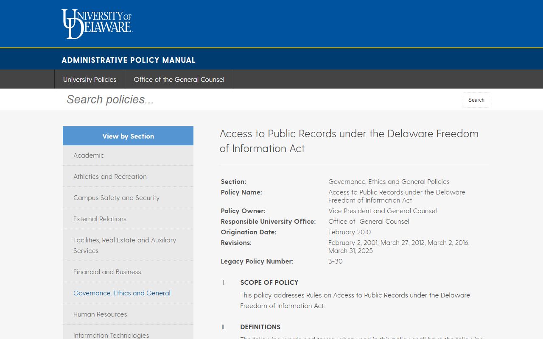The width and height of the screenshot is (543, 339).
Task: Click the University of Delaware logo
Action: coord(97,24)
